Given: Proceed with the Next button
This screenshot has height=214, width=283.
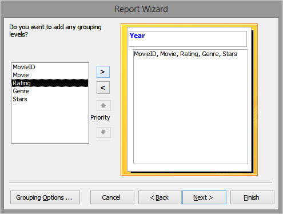Looking at the screenshot, I should click(204, 197).
